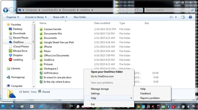Click the New folder button
The height and width of the screenshot is (110, 198).
click(x=80, y=17)
